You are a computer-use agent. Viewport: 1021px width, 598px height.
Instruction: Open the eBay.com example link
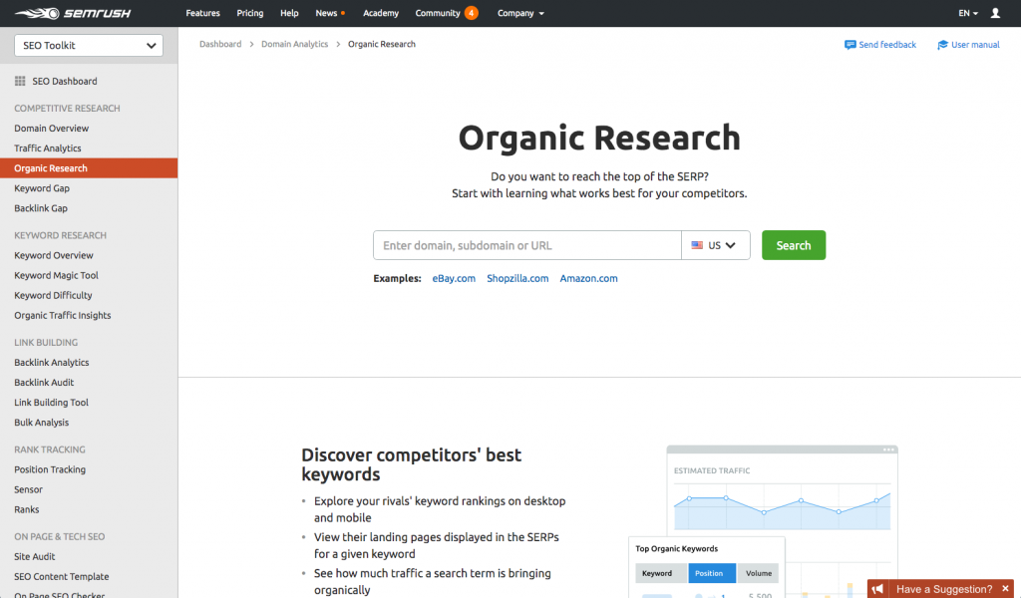point(454,278)
